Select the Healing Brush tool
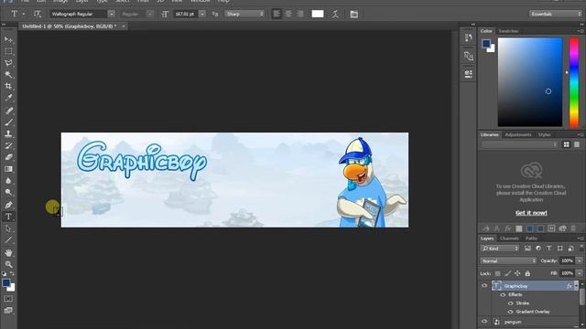 point(8,111)
